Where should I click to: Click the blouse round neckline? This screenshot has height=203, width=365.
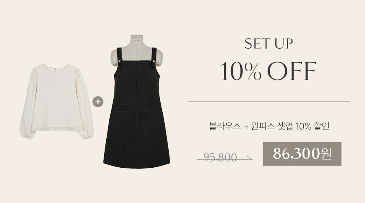click(56, 67)
